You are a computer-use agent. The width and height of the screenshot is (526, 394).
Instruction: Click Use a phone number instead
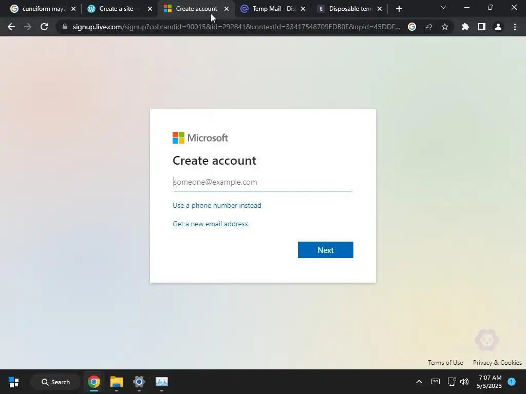[x=217, y=205]
